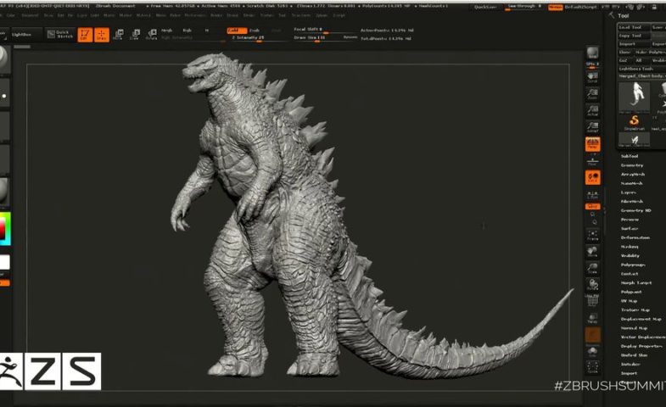Expand the ArrayMesh subpalette
This screenshot has width=666, height=407.
tap(633, 174)
